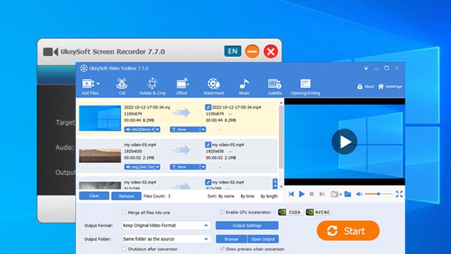Stop preview playback

click(312, 194)
